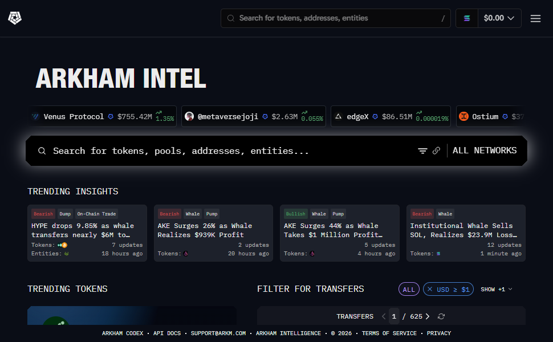This screenshot has width=553, height=342.
Task: Click the Ostium orange logo icon
Action: coord(463,116)
